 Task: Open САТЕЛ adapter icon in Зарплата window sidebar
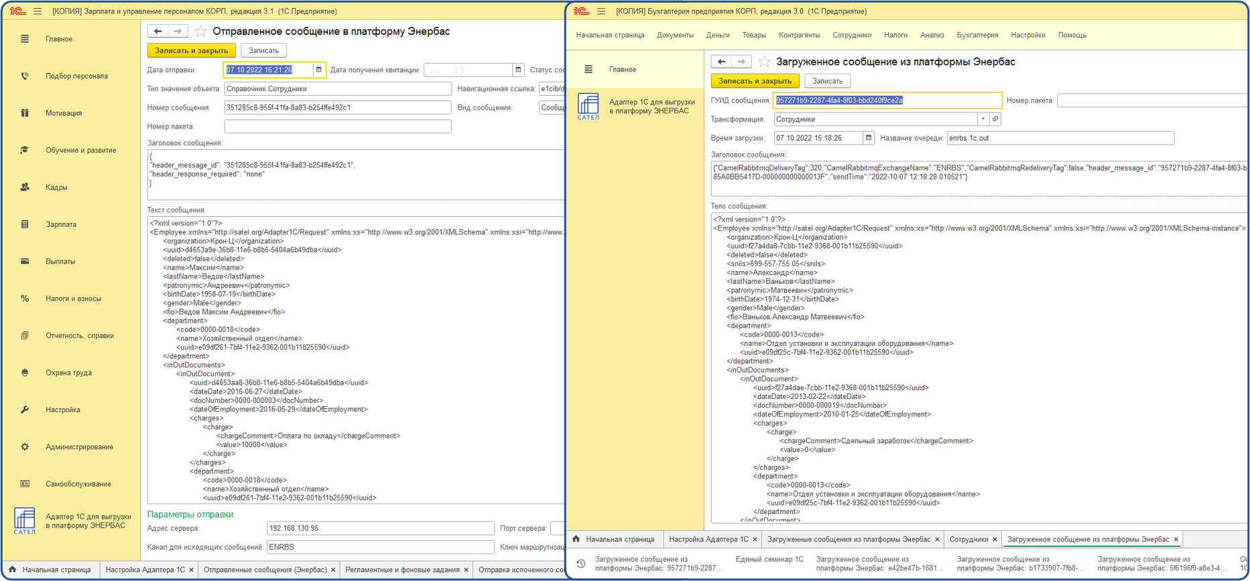coord(25,521)
